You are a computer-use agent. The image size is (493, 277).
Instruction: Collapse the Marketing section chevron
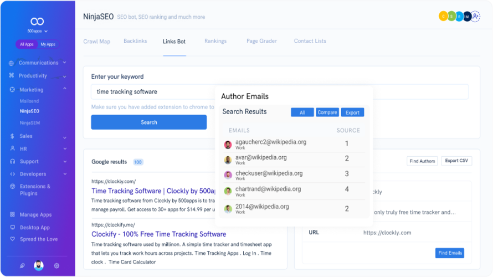[64, 89]
